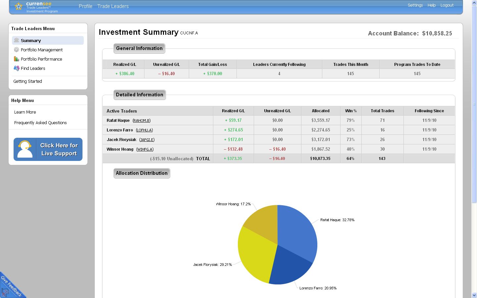The height and width of the screenshot is (298, 477).
Task: Open Frequently Asked Questions
Action: pyautogui.click(x=40, y=123)
